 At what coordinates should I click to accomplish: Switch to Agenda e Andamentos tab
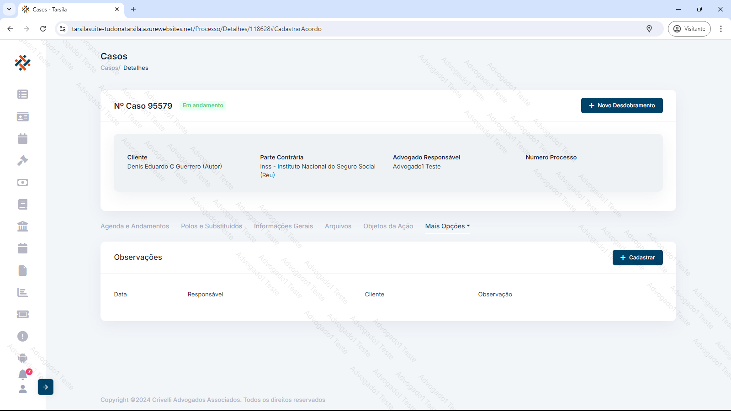coord(135,226)
